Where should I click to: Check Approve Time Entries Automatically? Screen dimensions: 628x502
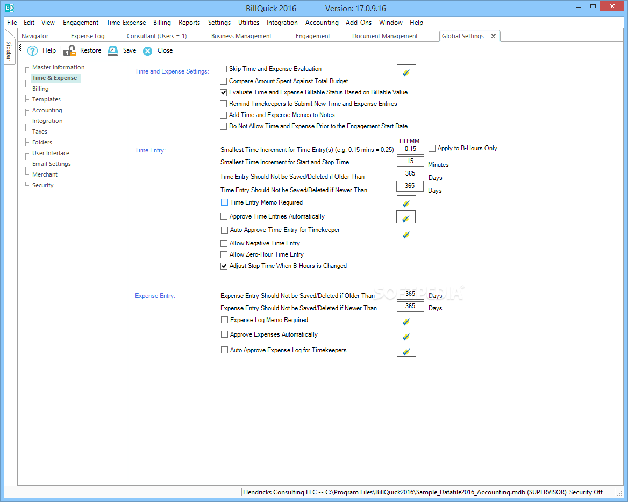(224, 216)
